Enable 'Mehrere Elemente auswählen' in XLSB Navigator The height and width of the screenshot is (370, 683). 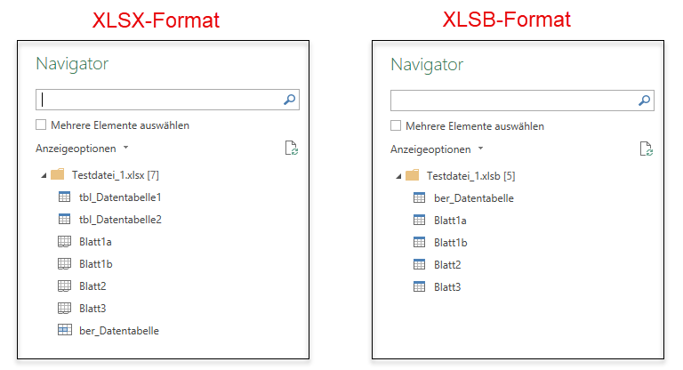pyautogui.click(x=396, y=126)
